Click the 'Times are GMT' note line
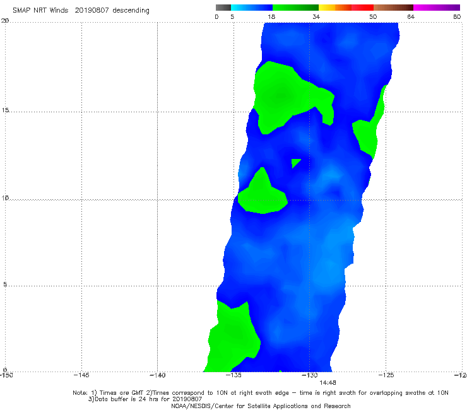The width and height of the screenshot is (467, 410). (261, 393)
